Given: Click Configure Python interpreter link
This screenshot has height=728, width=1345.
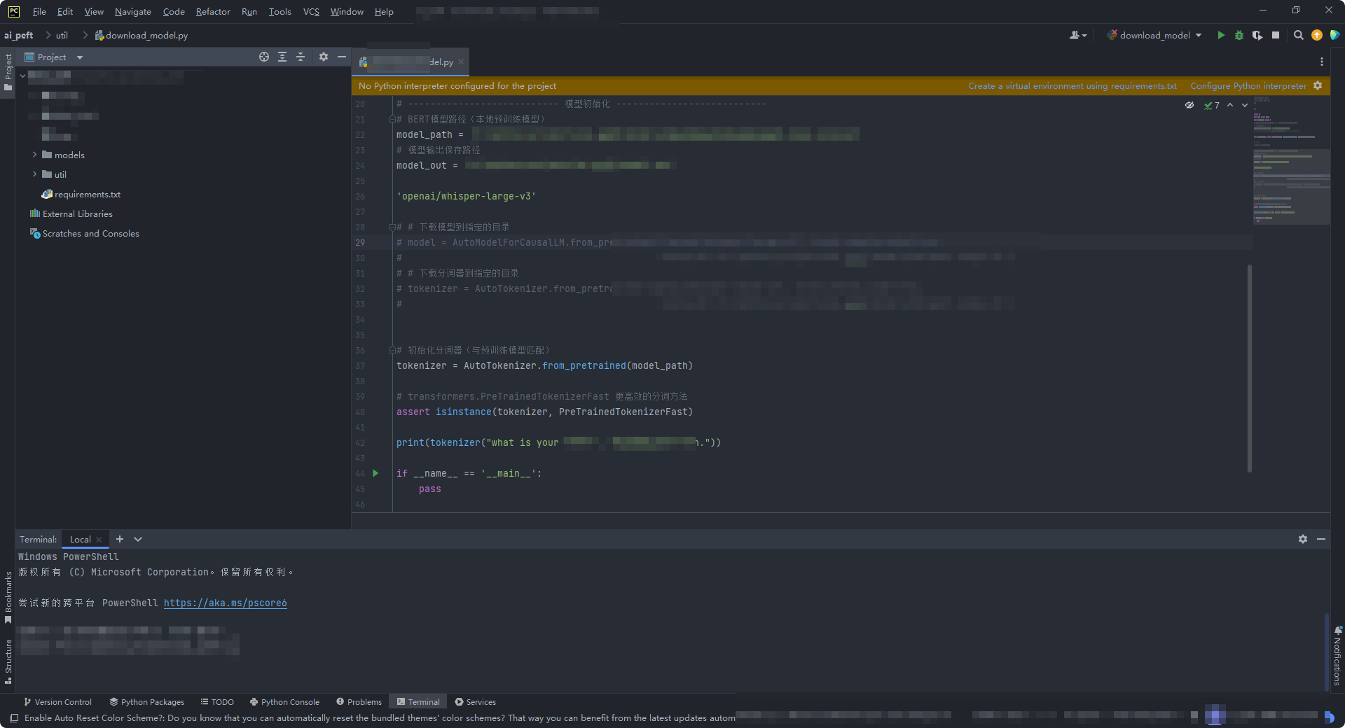Looking at the screenshot, I should [x=1248, y=85].
